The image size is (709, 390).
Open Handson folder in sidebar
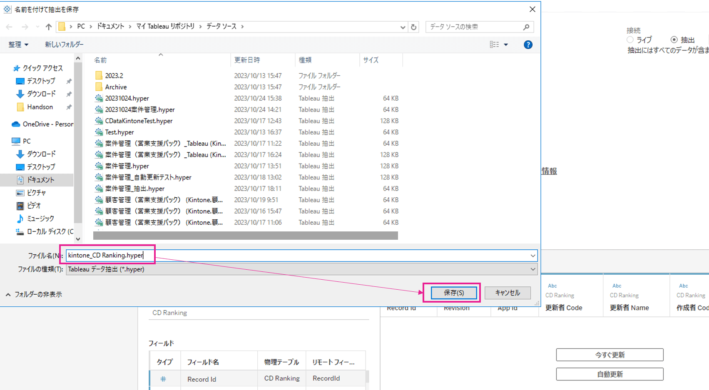(x=35, y=107)
